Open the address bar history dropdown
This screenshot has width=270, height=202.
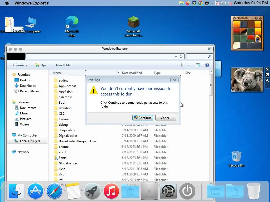click(176, 56)
